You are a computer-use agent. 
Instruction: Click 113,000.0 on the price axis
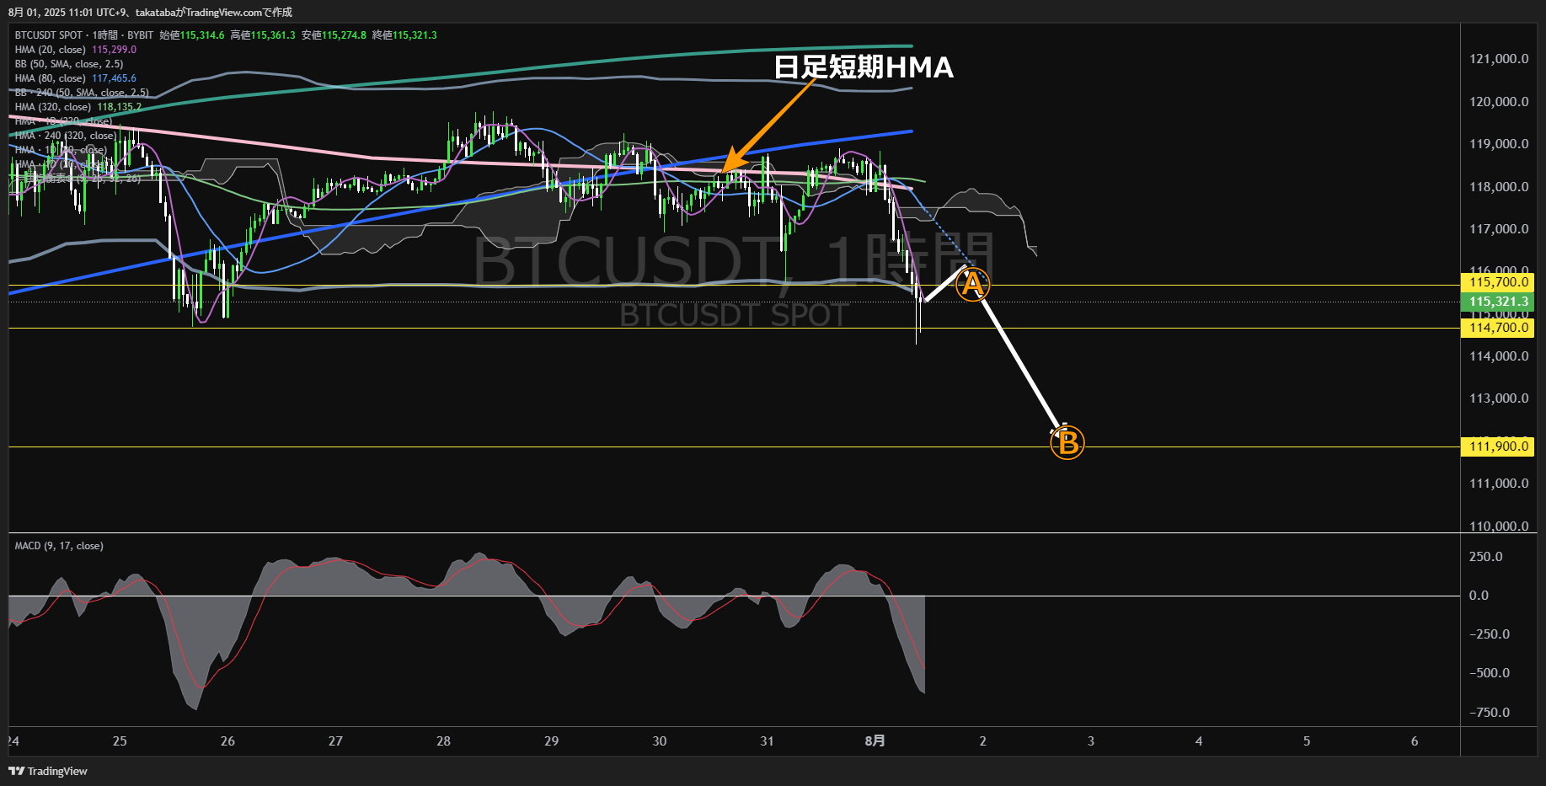1499,398
